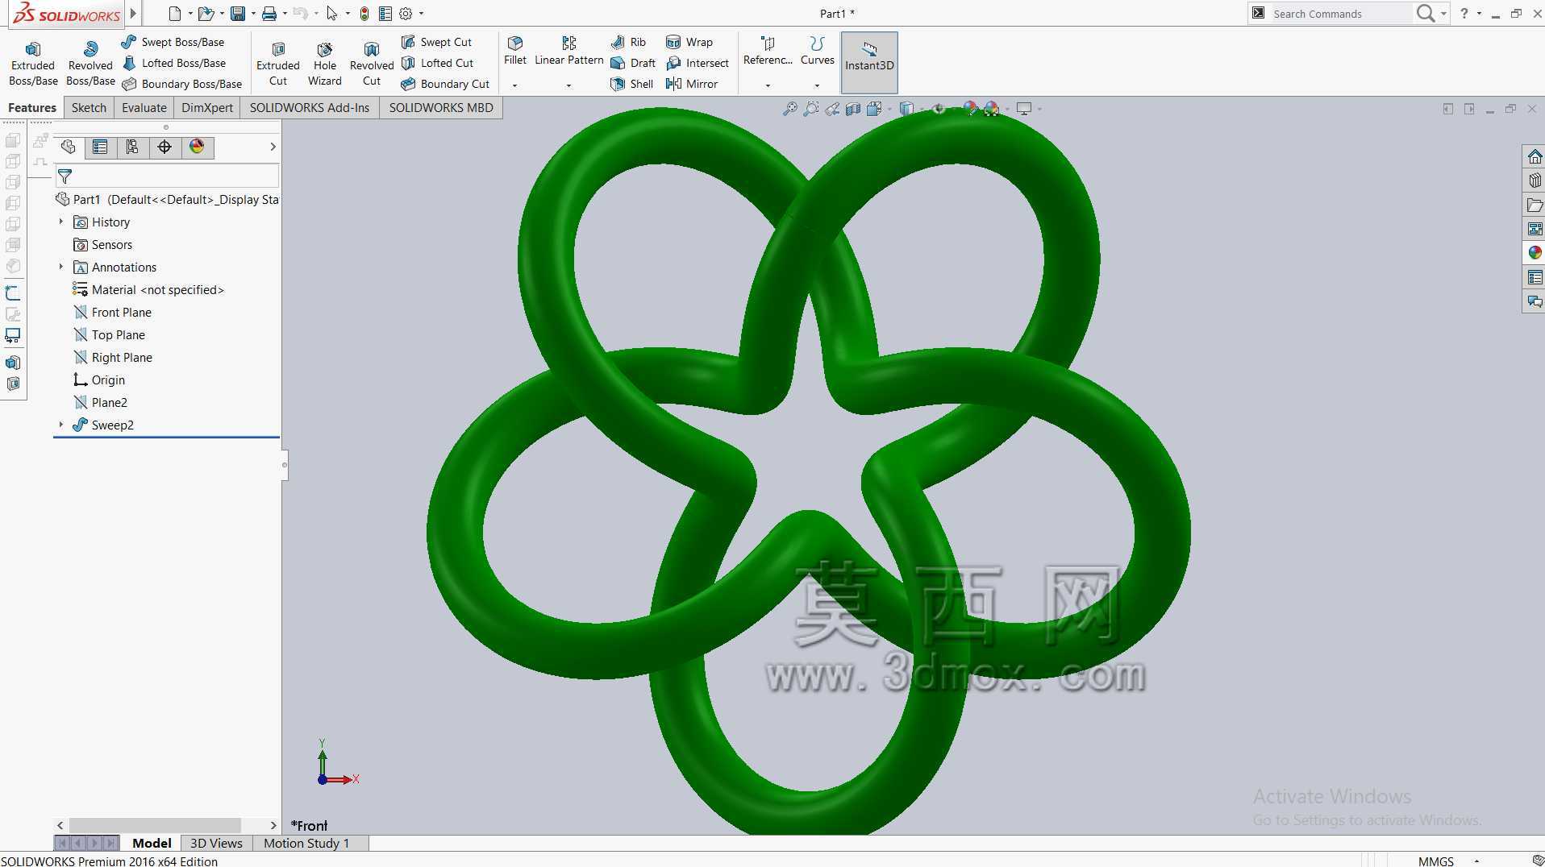This screenshot has height=867, width=1545.
Task: Open SOLIDWORKS Resources home pane
Action: 1535,156
